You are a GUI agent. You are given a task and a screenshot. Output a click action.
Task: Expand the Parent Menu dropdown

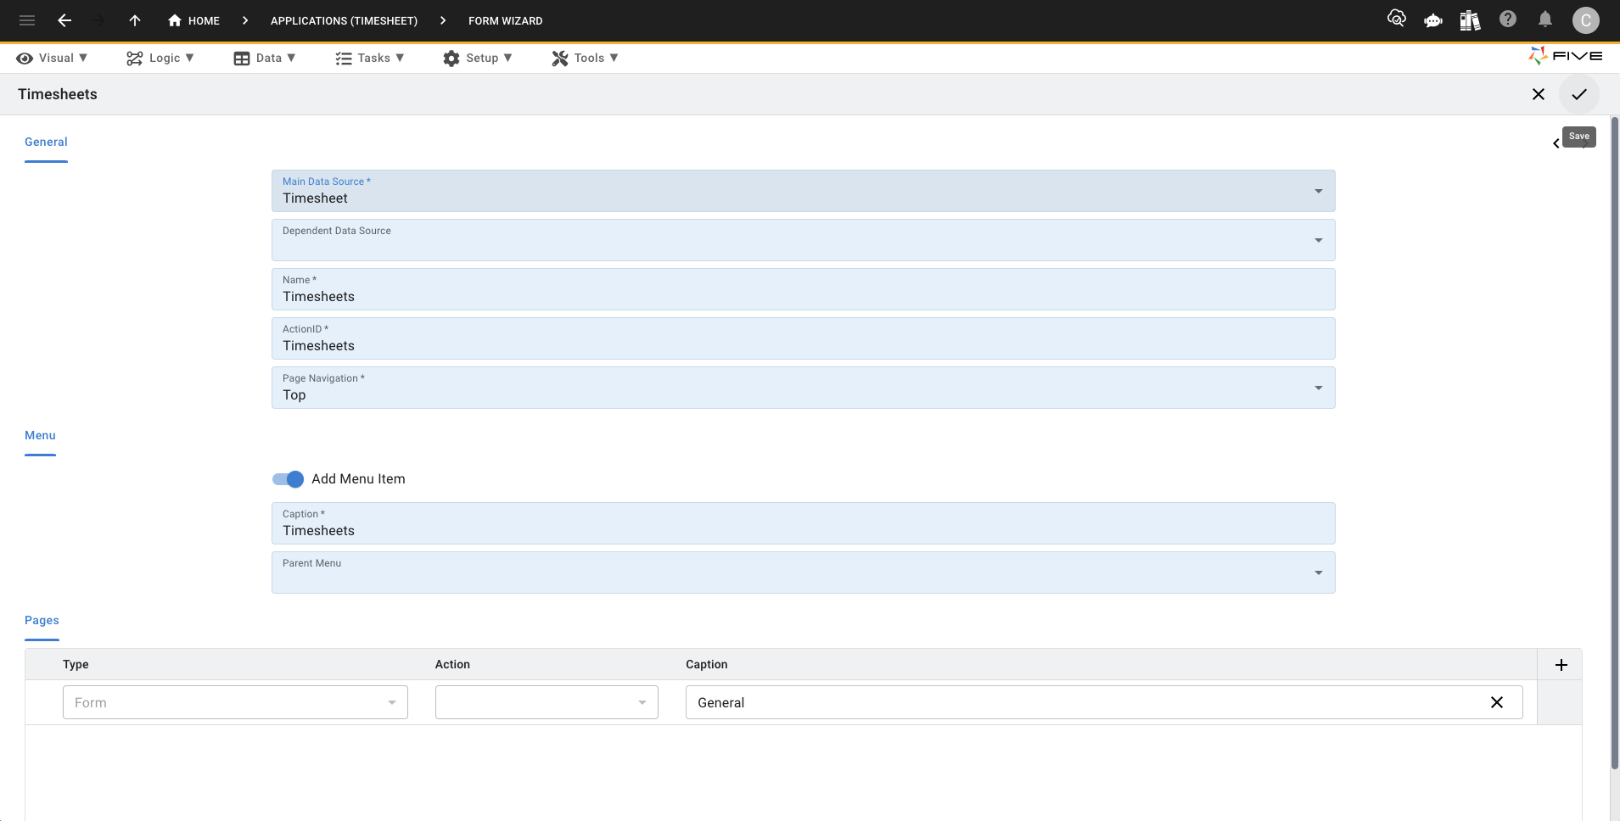1318,573
